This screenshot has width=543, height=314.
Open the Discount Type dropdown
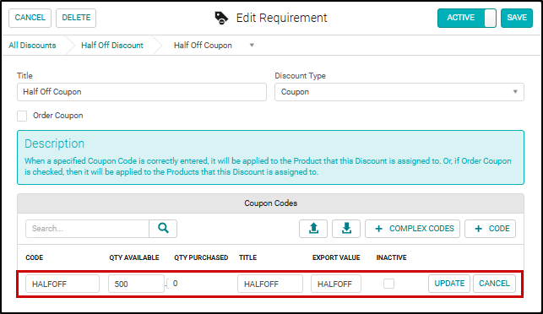tap(399, 92)
